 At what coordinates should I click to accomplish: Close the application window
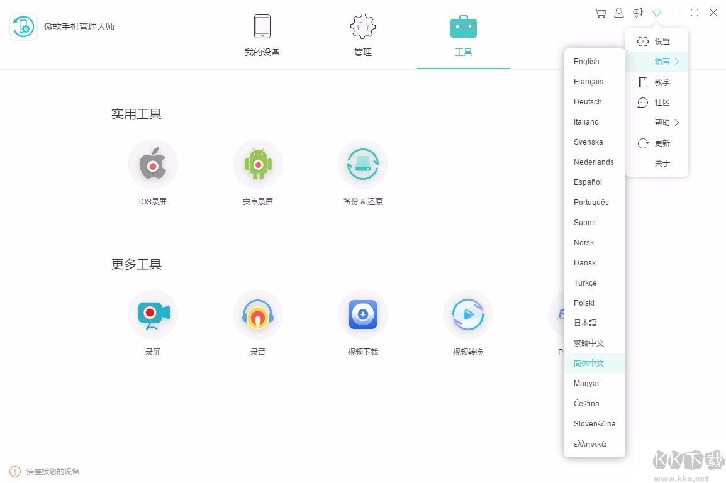(x=713, y=13)
